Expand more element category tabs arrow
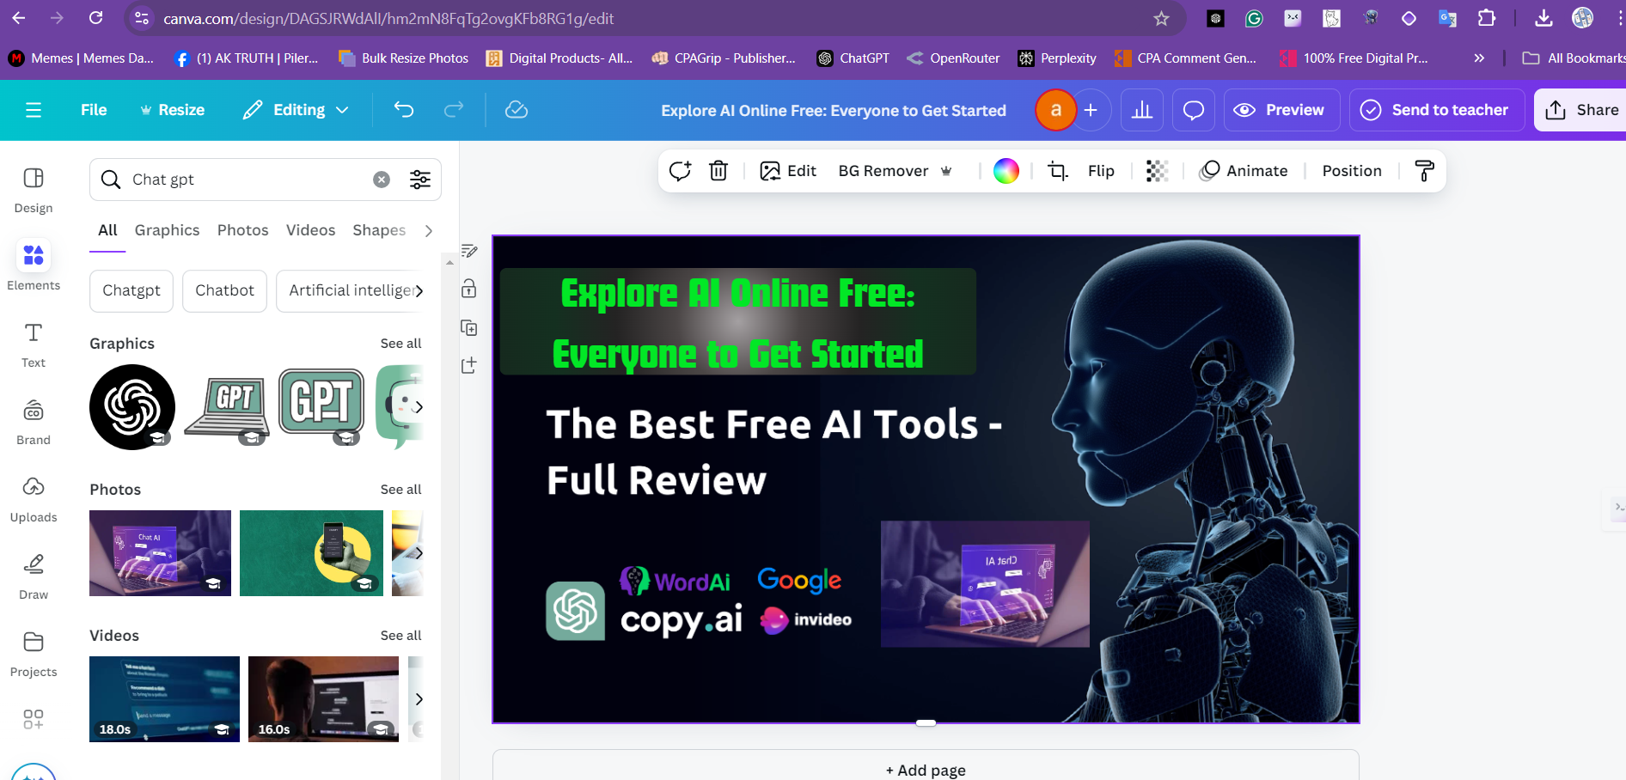 (429, 230)
